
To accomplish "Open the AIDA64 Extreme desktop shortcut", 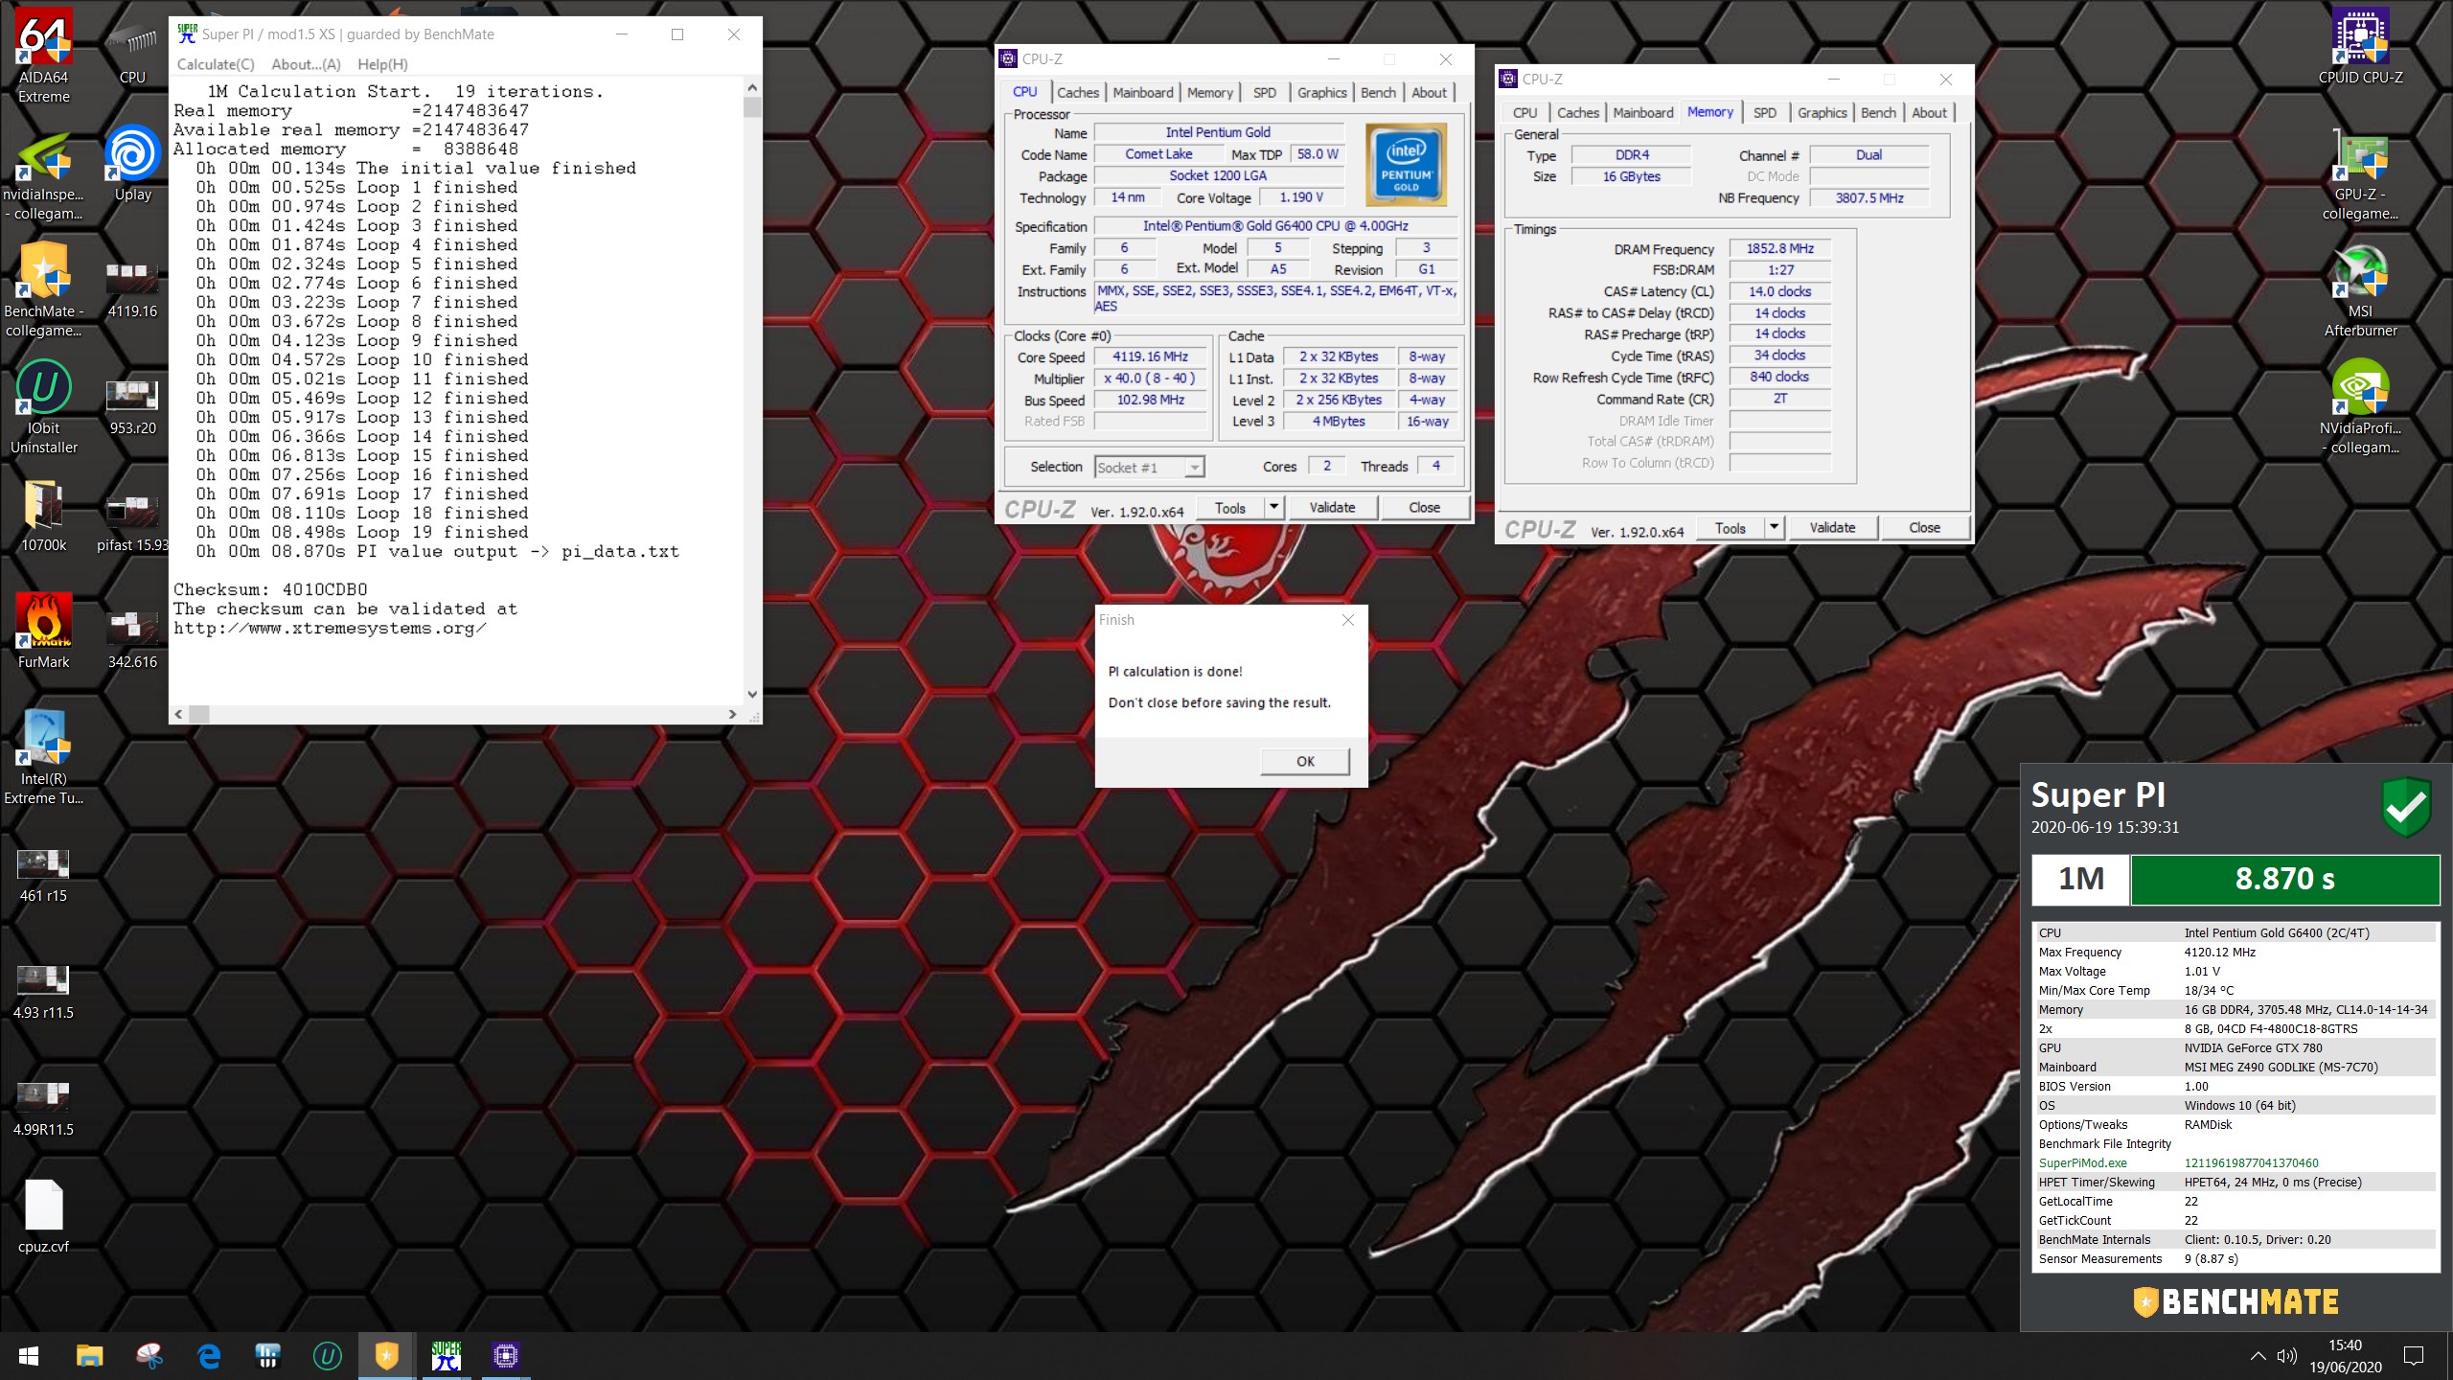I will point(44,57).
